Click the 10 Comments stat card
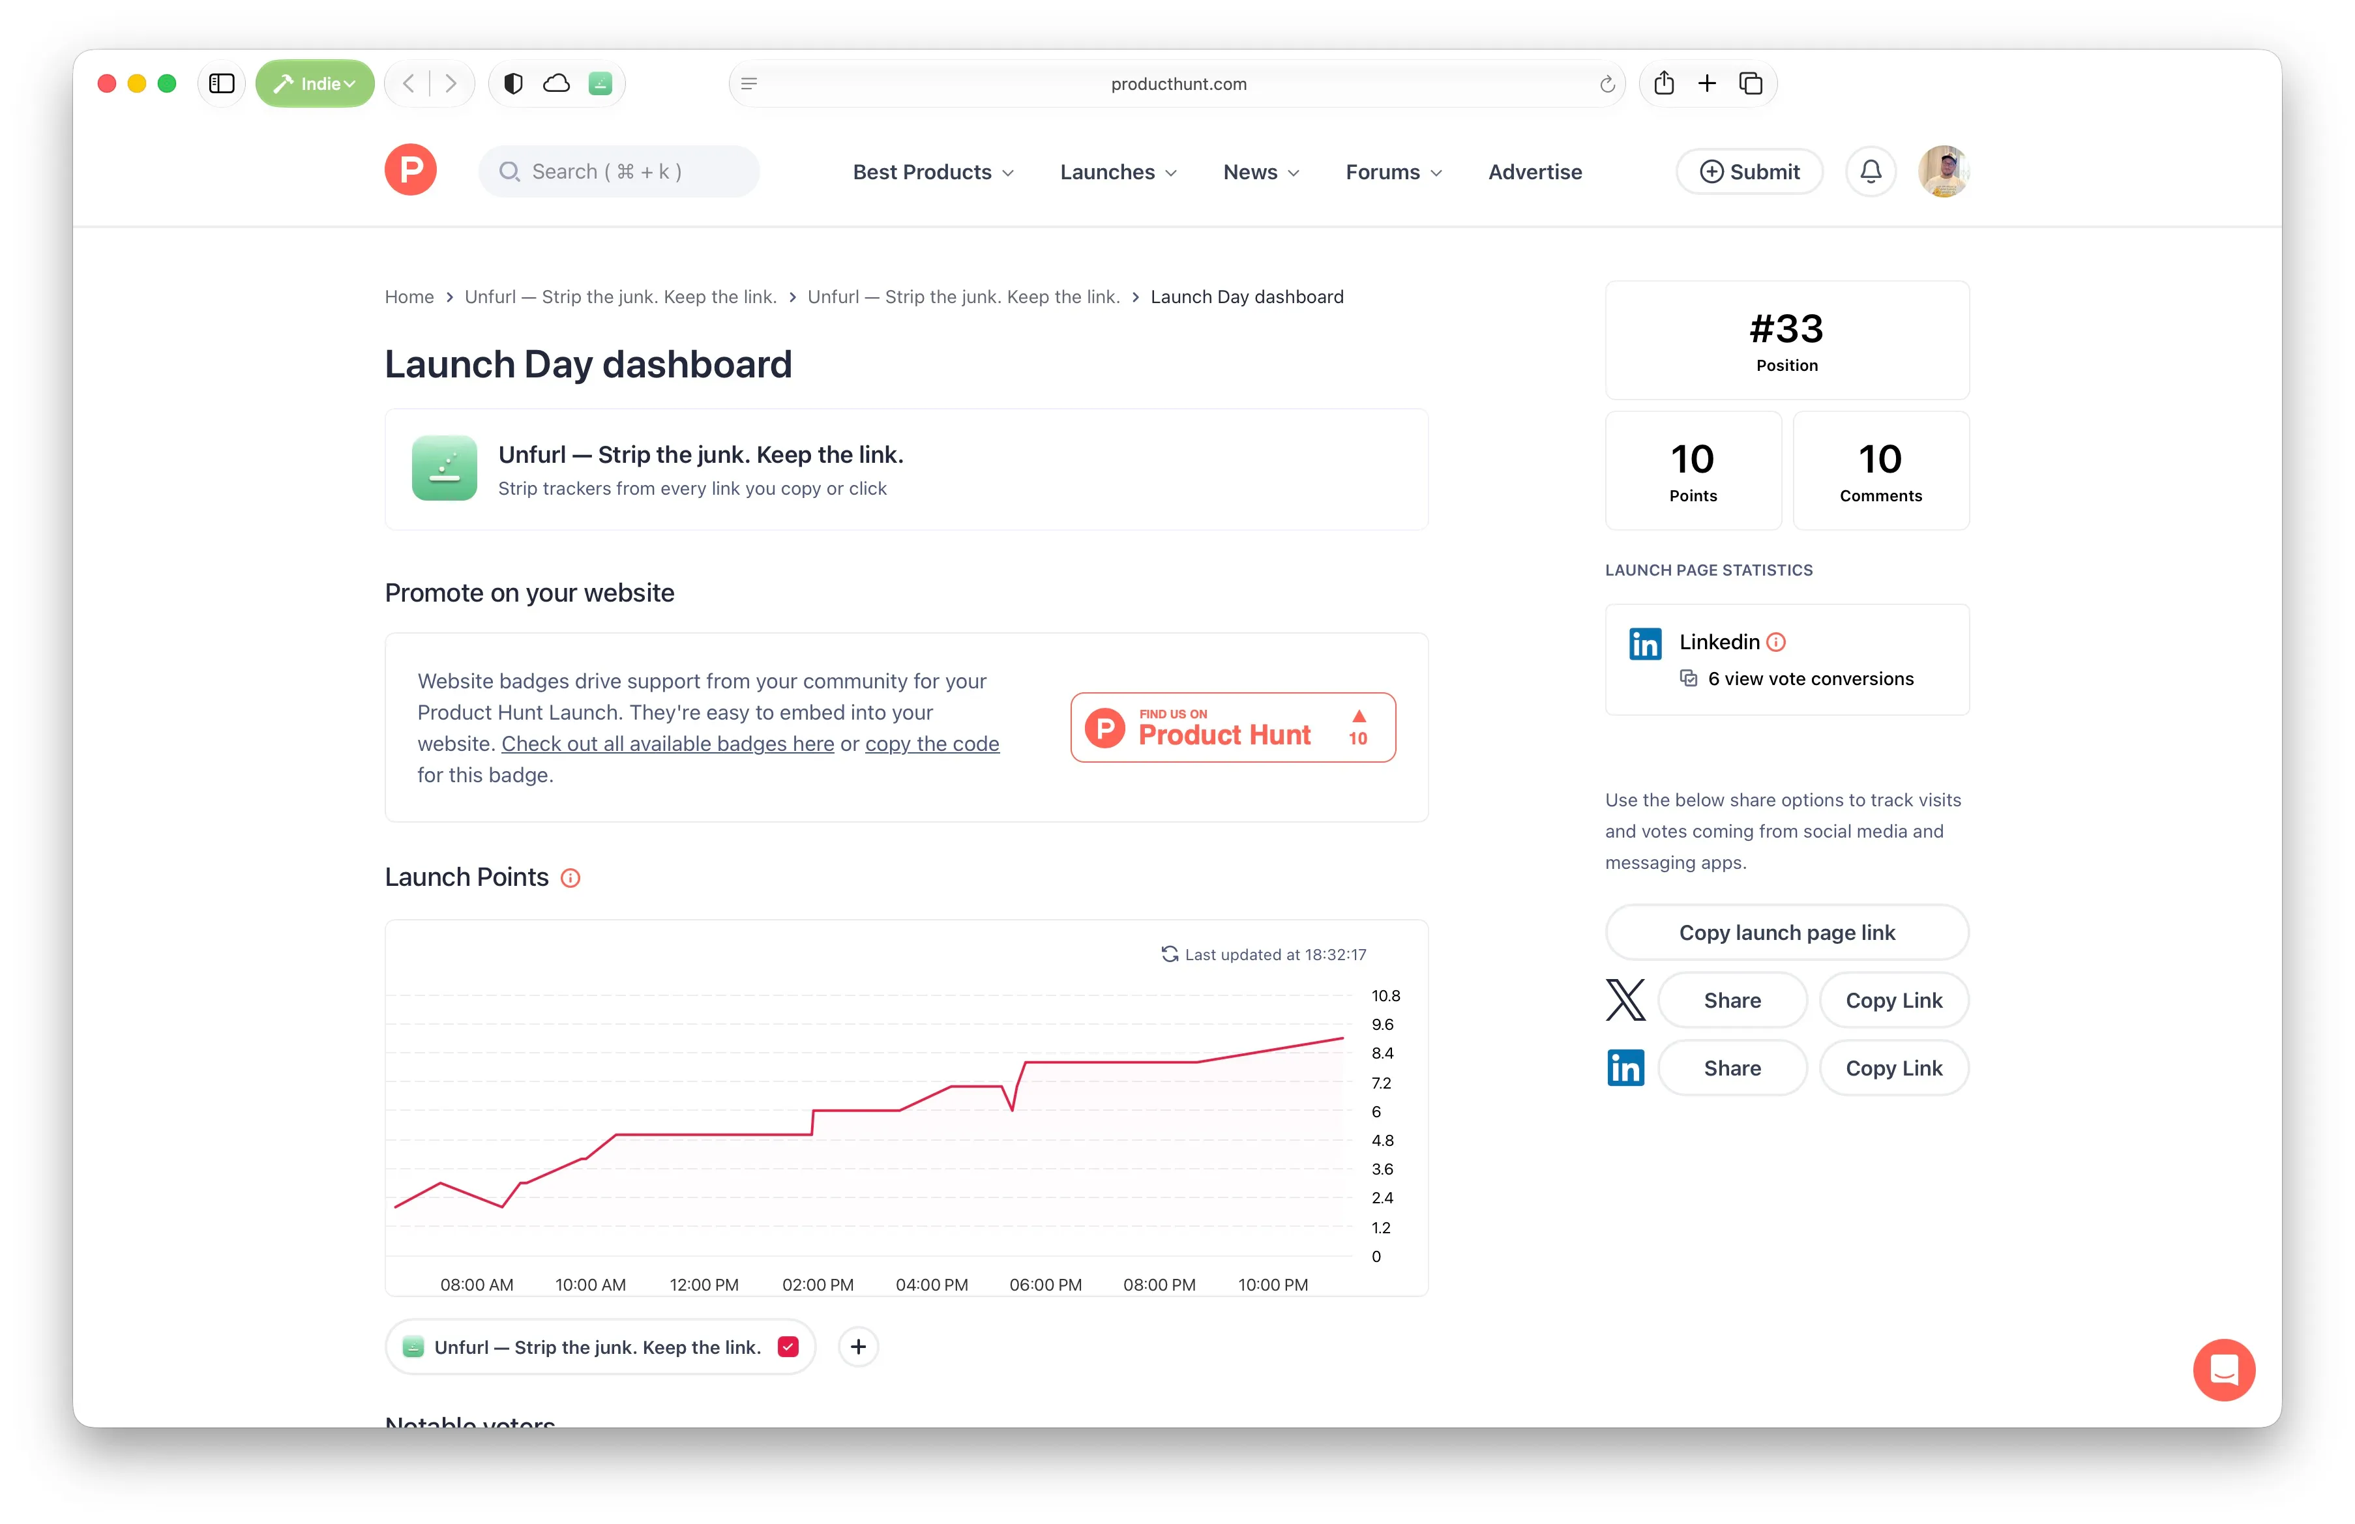Image resolution: width=2355 pixels, height=1524 pixels. [1880, 471]
